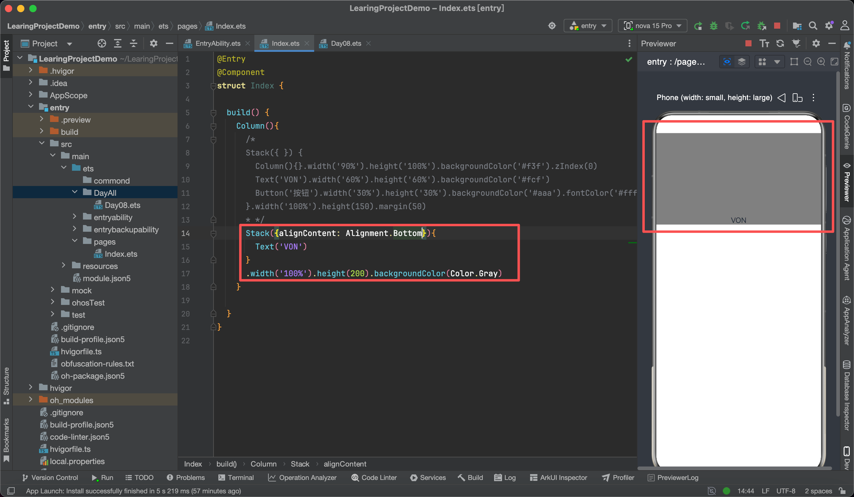Click the Debug entry bug icon

[x=714, y=26]
